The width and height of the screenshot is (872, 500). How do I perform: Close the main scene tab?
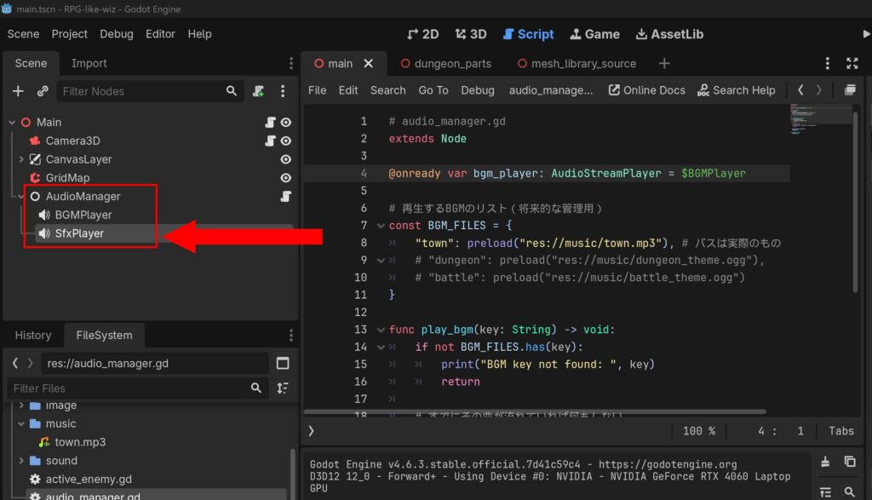tap(368, 63)
